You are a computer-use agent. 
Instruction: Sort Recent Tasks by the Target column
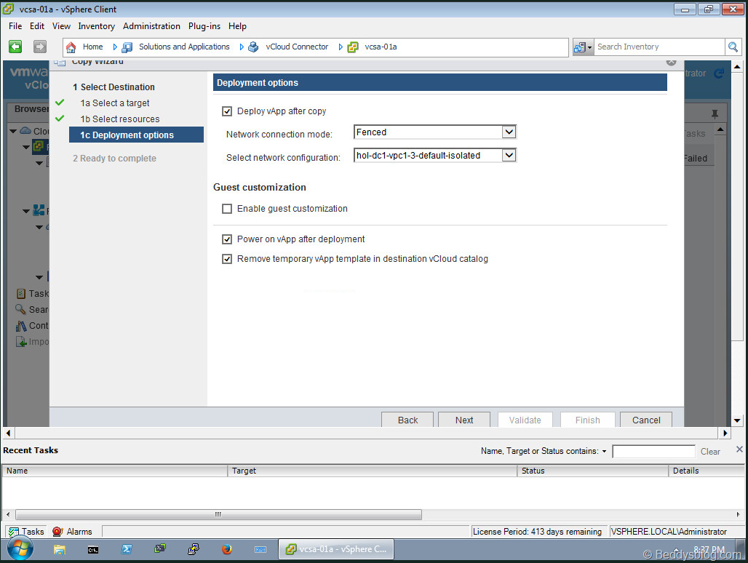point(372,471)
